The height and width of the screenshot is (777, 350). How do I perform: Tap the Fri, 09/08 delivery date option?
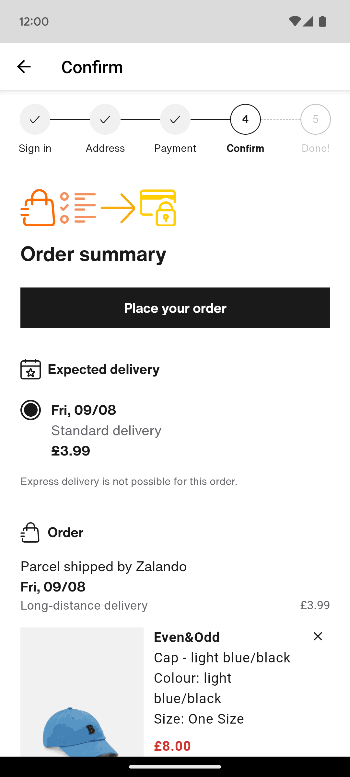[x=84, y=410]
